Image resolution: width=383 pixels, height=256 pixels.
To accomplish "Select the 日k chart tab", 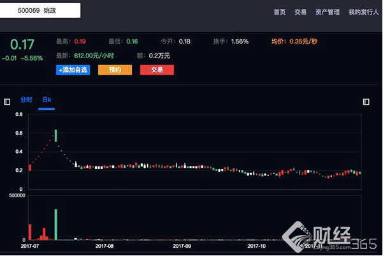I will (x=47, y=100).
